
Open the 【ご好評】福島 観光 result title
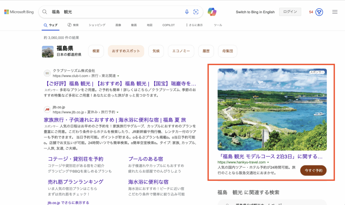[120, 84]
